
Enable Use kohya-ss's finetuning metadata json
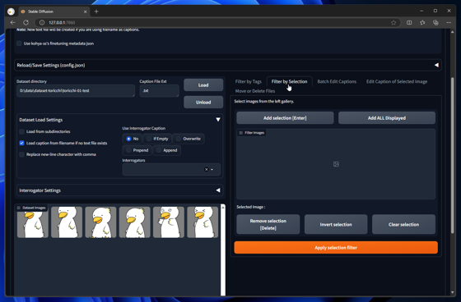19,43
